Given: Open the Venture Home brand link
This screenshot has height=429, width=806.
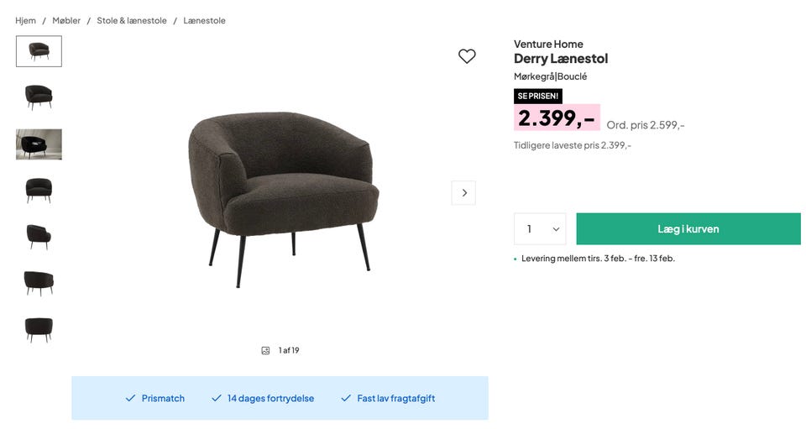Looking at the screenshot, I should pyautogui.click(x=548, y=44).
